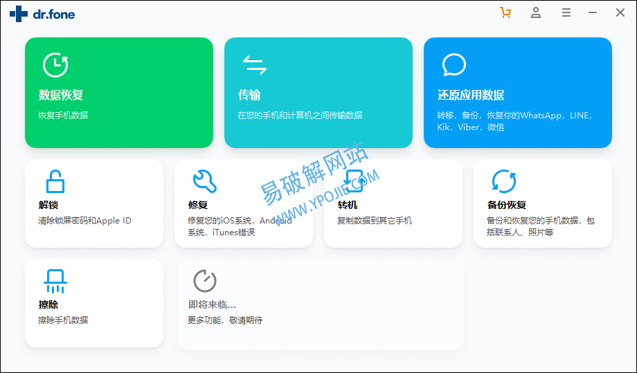
Task: Open the shopping cart in title bar
Action: (x=505, y=13)
